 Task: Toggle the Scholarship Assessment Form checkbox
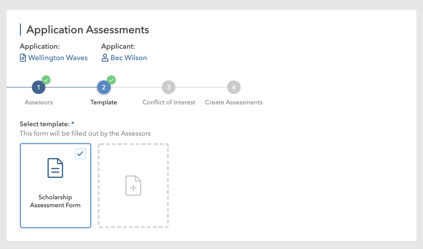(80, 154)
